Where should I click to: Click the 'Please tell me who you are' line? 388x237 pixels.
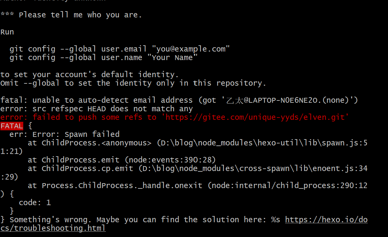[71, 15]
